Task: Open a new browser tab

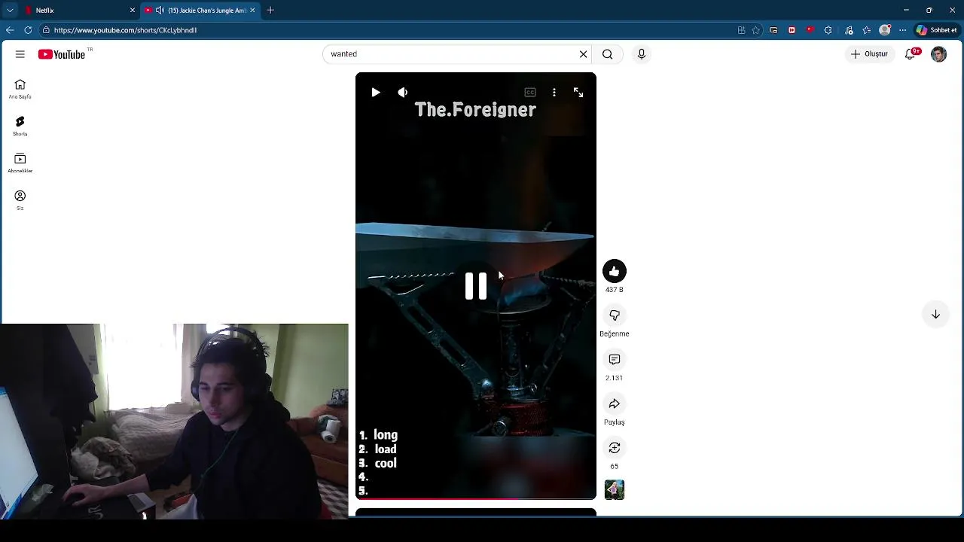Action: [270, 10]
